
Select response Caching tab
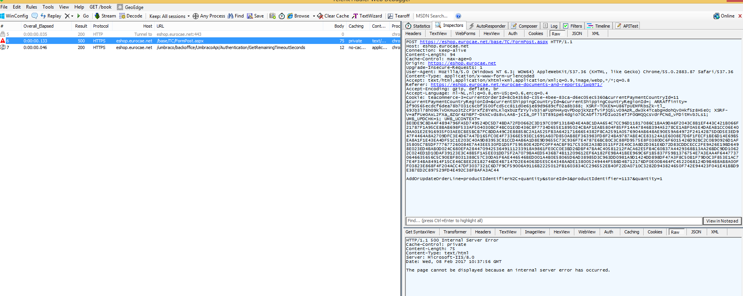tap(632, 232)
